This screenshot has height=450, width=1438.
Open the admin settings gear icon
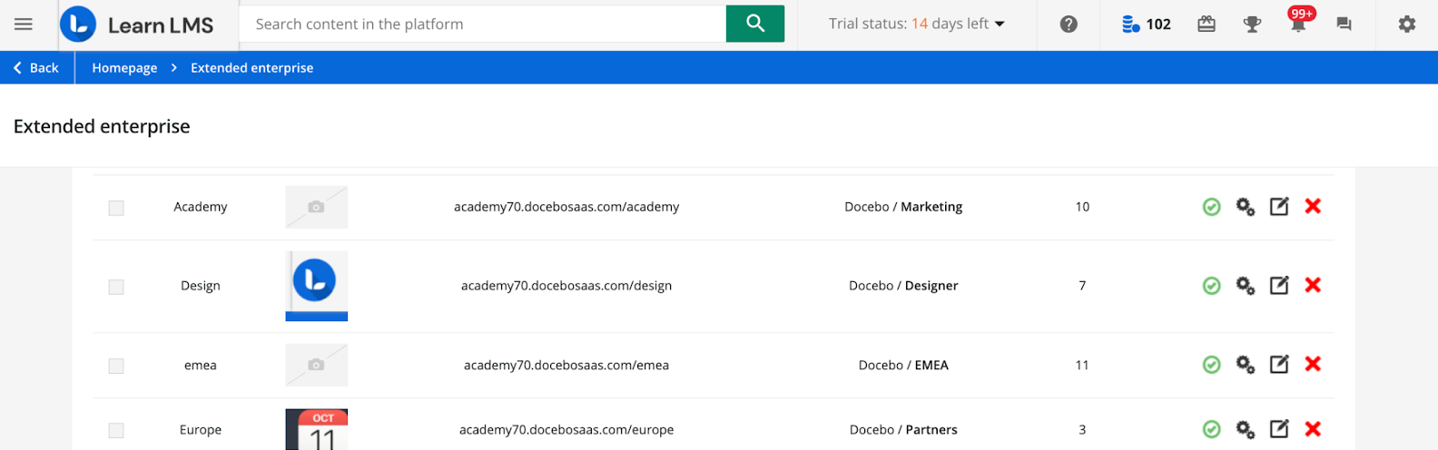pyautogui.click(x=1407, y=24)
